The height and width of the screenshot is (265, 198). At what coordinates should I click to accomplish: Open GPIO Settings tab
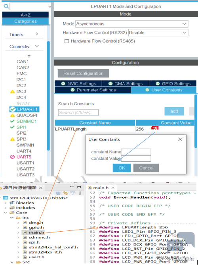[173, 83]
